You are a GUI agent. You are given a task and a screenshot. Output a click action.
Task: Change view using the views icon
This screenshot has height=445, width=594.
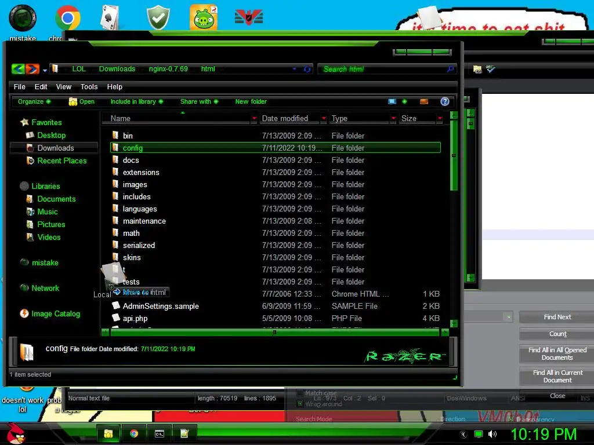click(x=392, y=101)
